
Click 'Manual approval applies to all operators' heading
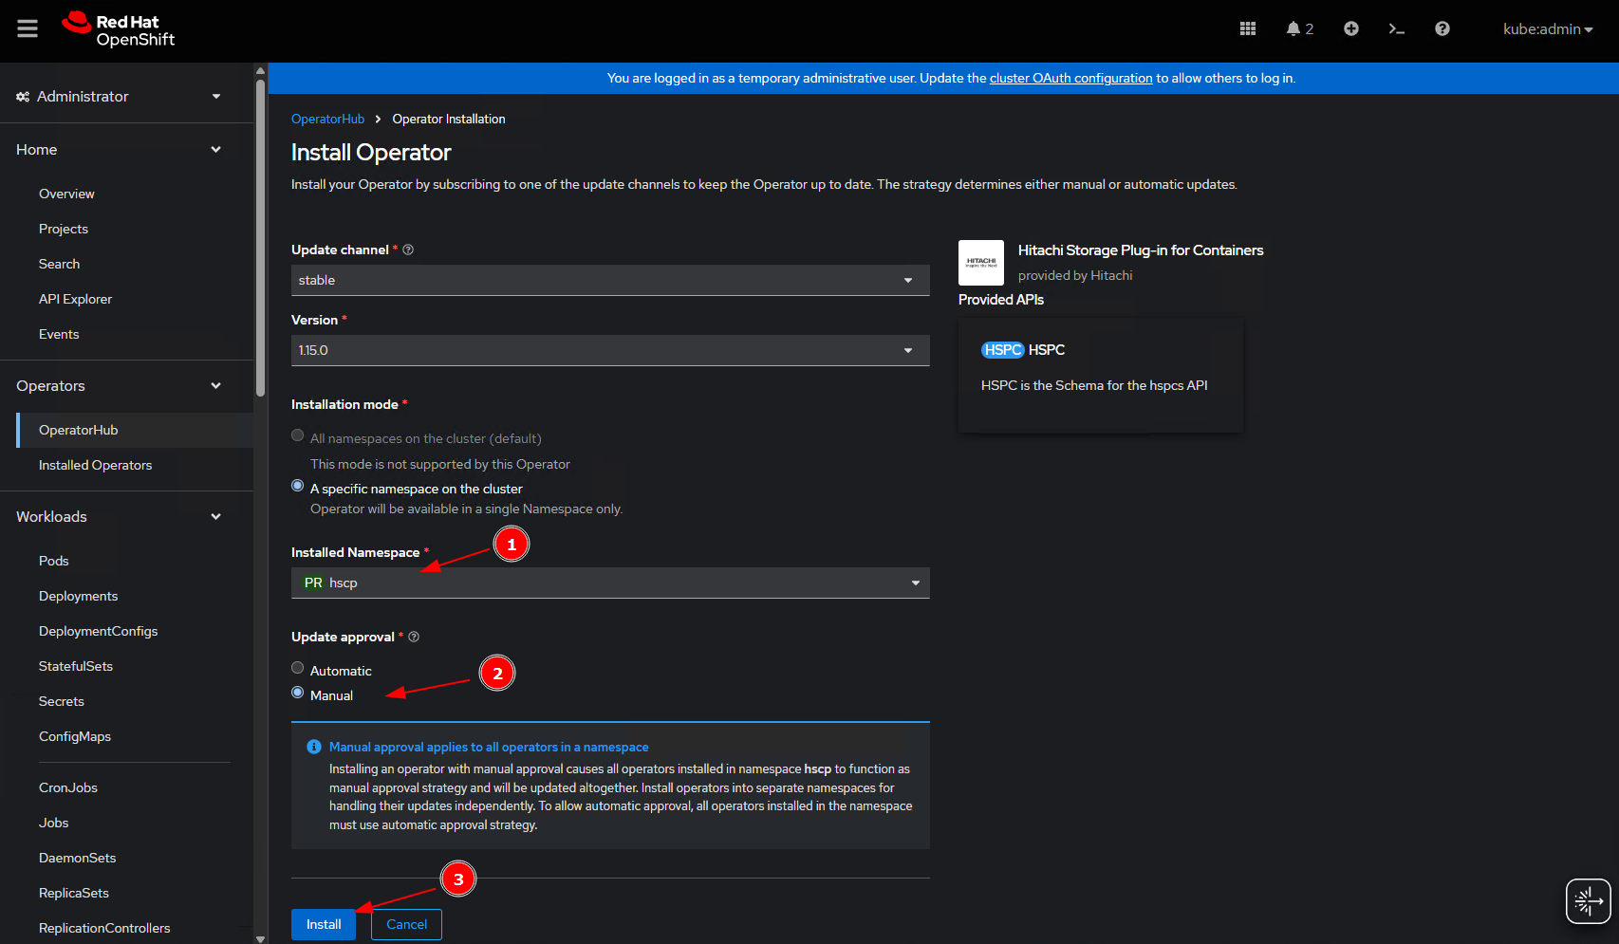tap(489, 747)
